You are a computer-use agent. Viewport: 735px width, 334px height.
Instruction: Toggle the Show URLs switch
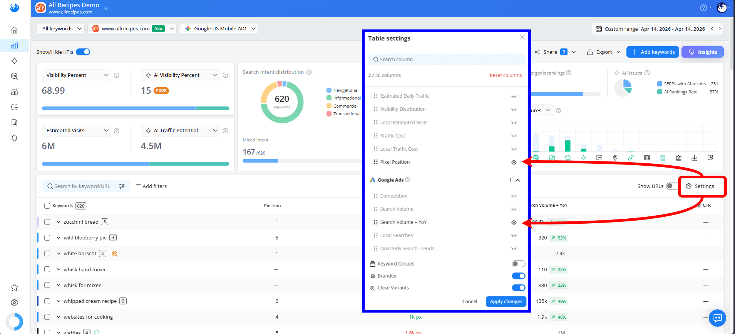672,186
